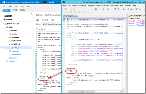Screen dimensions: 146x94
Task: Click the grayed icon right of the globe
Action: coord(128,9)
